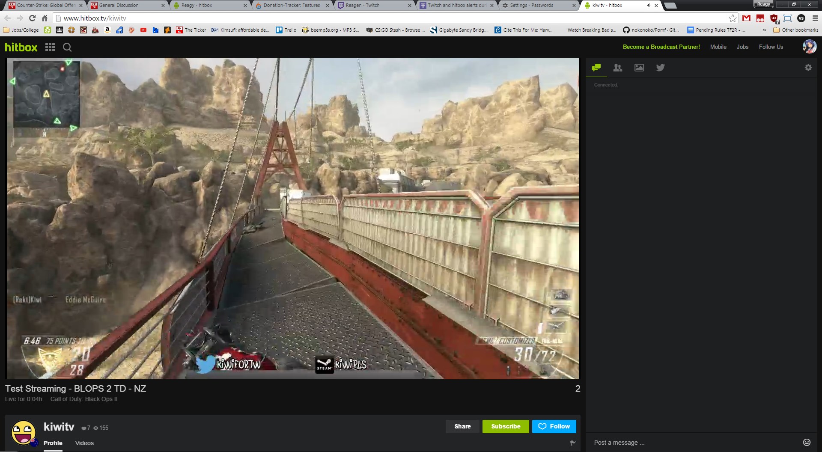
Task: Open the Trello bookmark
Action: pos(286,30)
